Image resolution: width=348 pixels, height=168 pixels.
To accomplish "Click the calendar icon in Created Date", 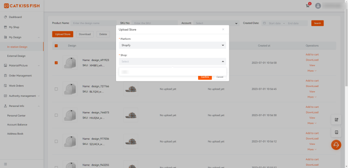I will pyautogui.click(x=264, y=23).
